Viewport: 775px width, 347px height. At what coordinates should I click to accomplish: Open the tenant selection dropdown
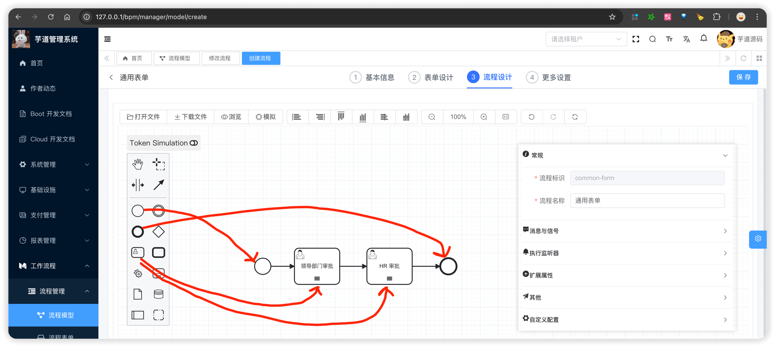click(586, 39)
